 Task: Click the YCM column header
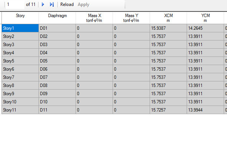click(x=205, y=18)
